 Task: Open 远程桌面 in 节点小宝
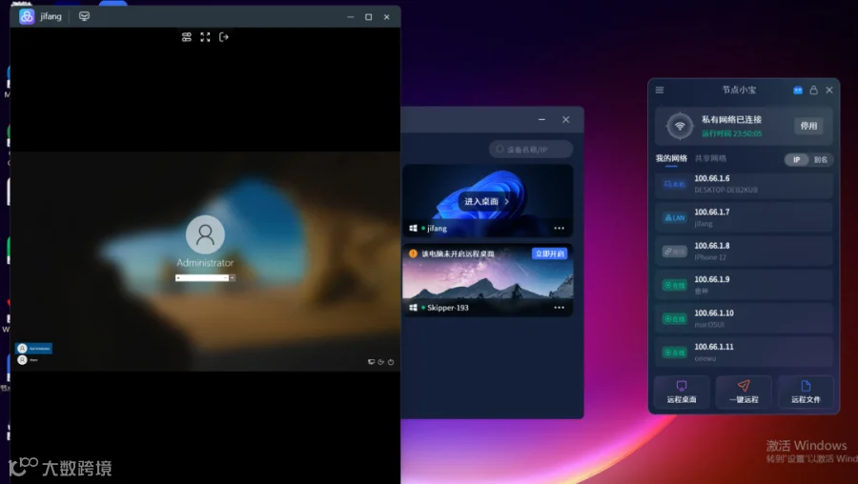point(682,393)
